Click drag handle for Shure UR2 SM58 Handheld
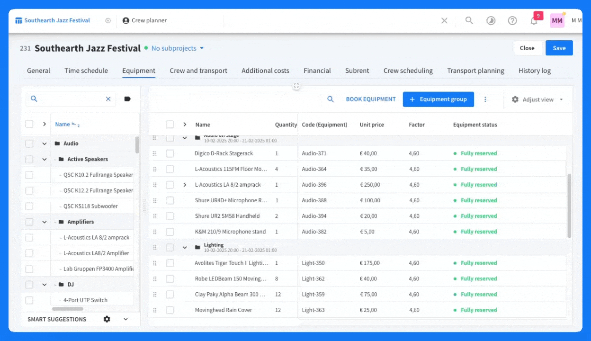Screen dimensions: 591x341 point(154,216)
